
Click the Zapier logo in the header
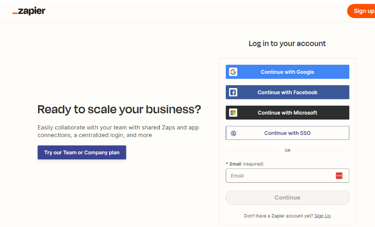(x=29, y=11)
